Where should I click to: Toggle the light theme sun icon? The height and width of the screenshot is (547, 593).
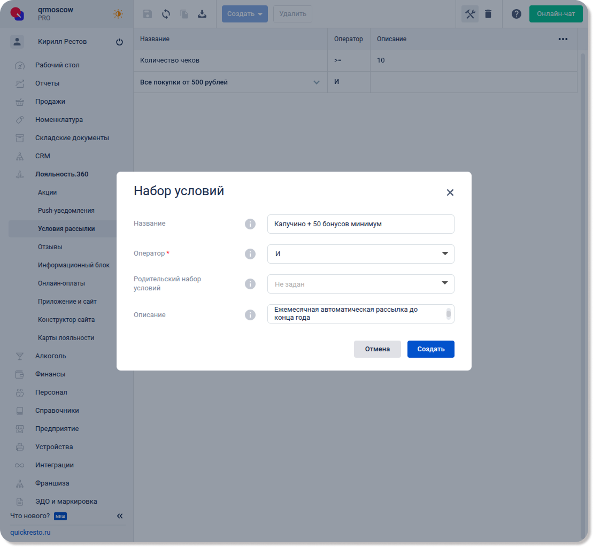[x=118, y=14]
